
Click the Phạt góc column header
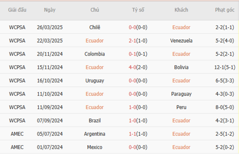tap(225, 10)
